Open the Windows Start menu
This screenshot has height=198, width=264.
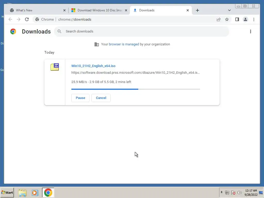pyautogui.click(x=7, y=192)
